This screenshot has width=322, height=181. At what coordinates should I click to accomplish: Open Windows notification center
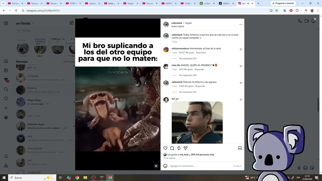point(317,178)
